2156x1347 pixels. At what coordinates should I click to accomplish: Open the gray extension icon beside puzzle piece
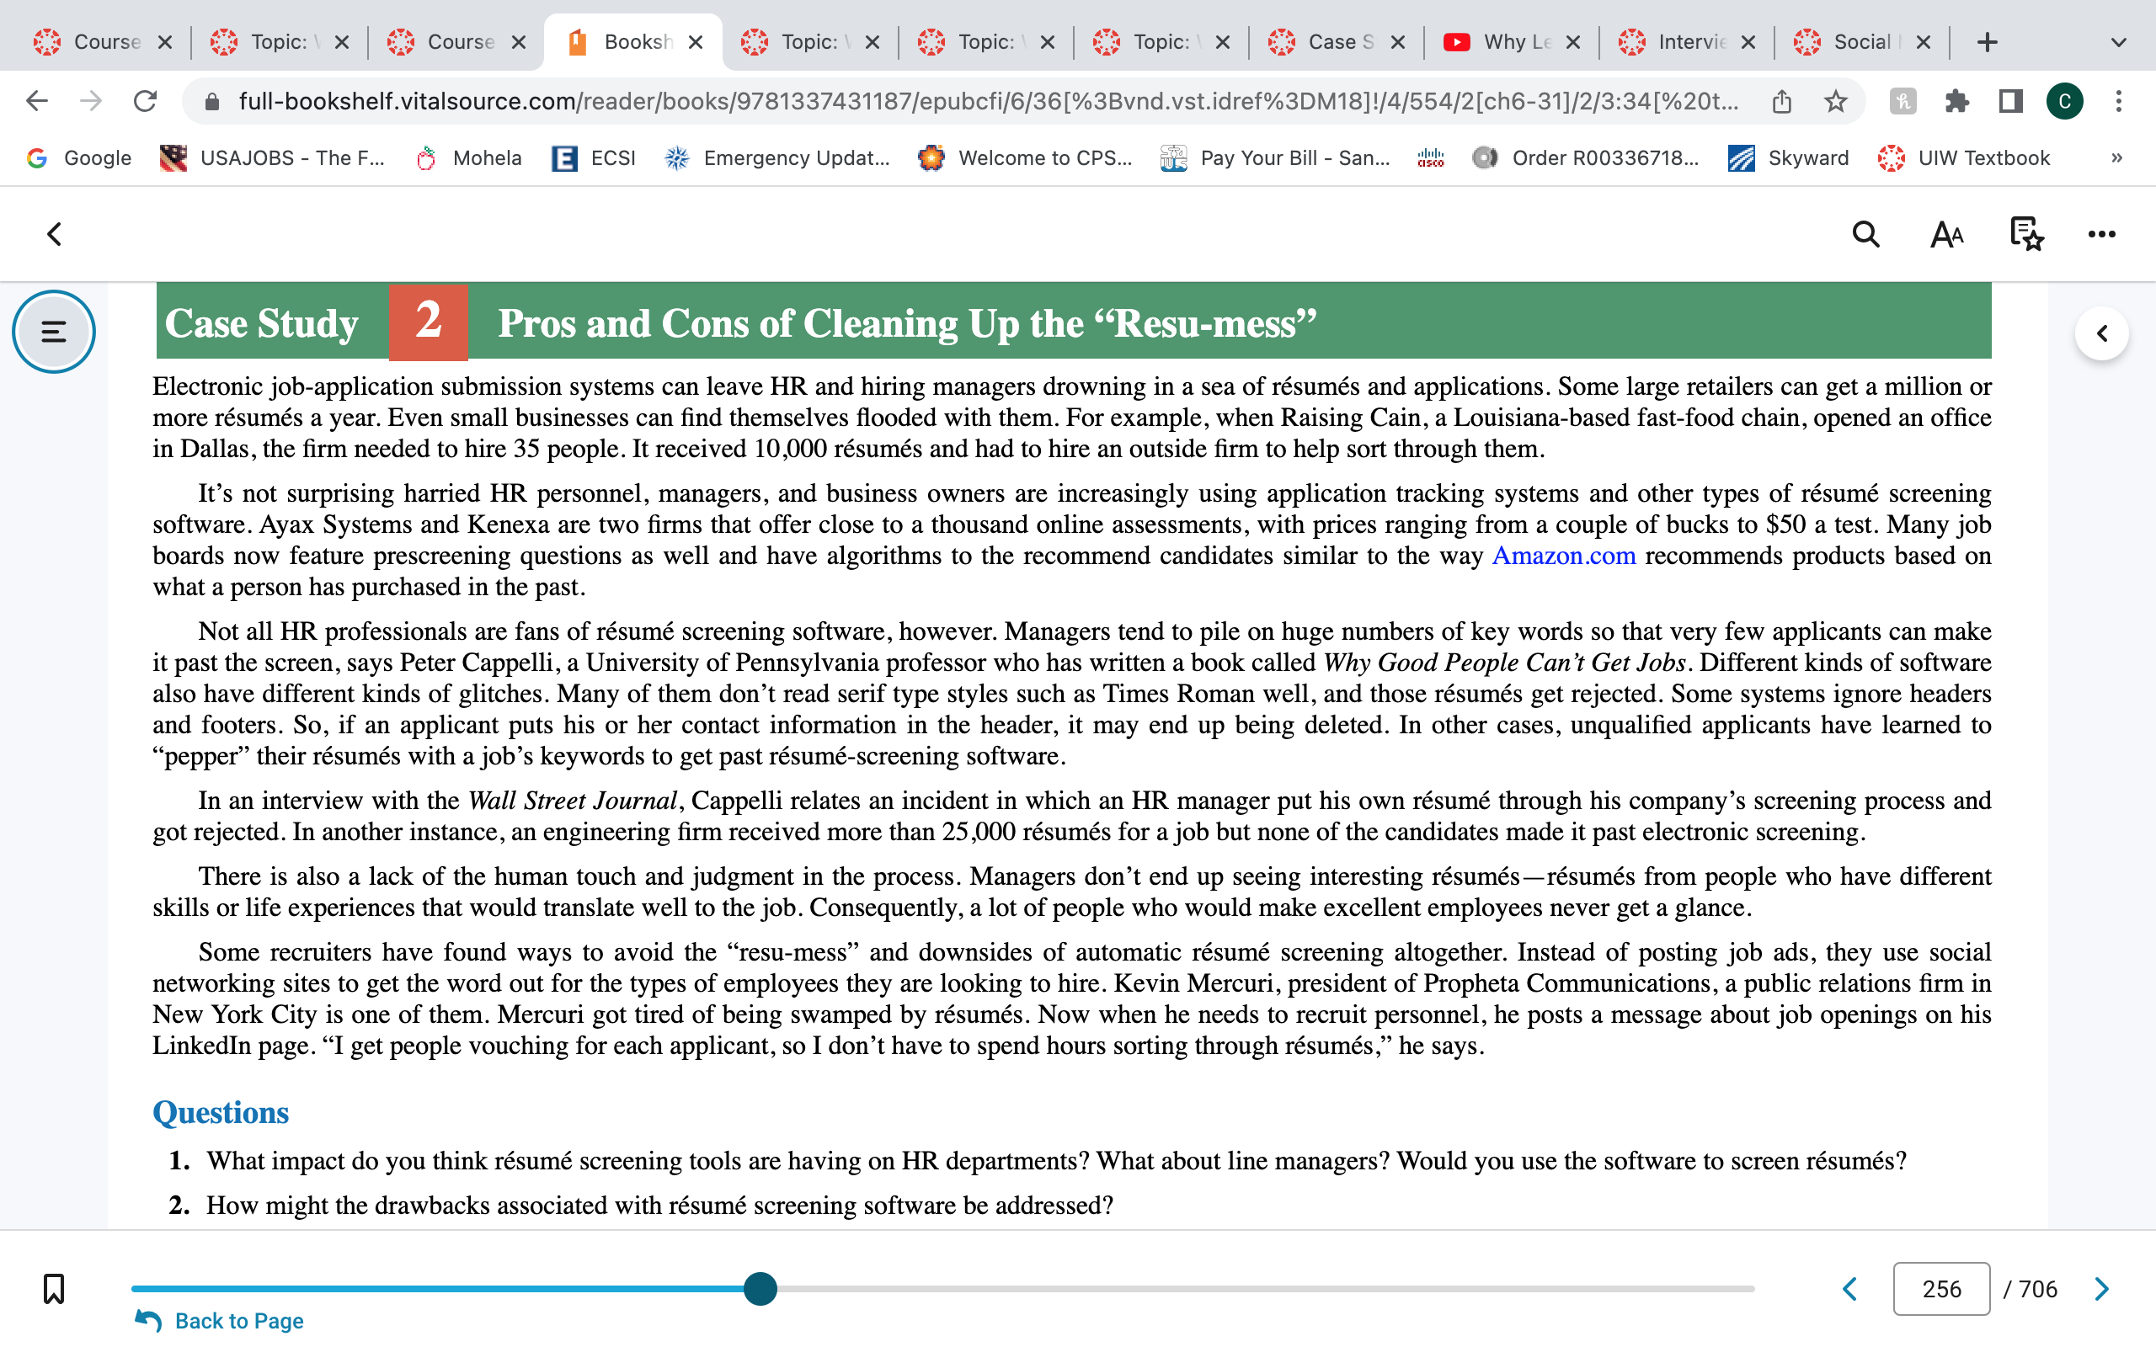(1903, 102)
